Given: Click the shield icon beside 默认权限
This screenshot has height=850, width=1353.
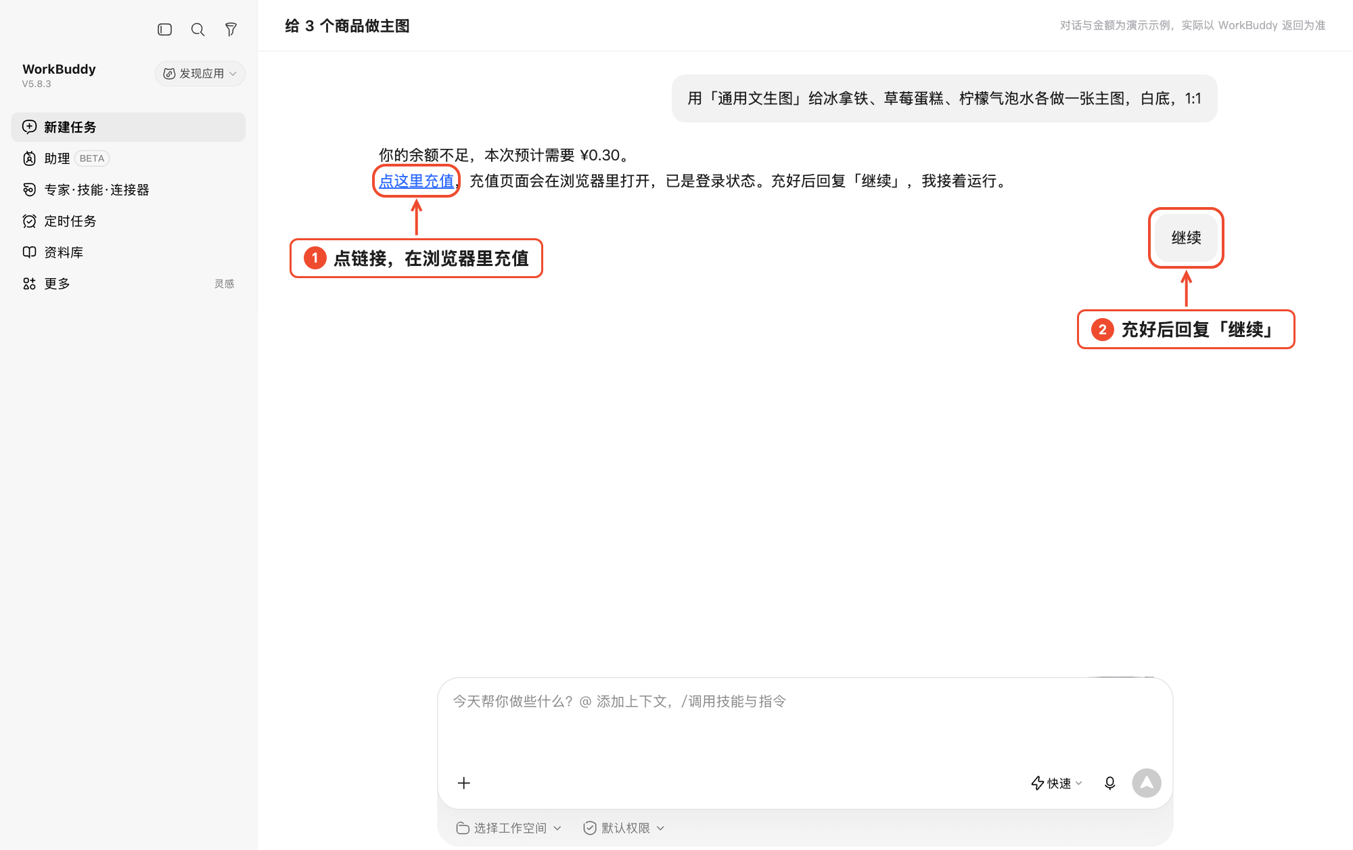Looking at the screenshot, I should tap(590, 828).
